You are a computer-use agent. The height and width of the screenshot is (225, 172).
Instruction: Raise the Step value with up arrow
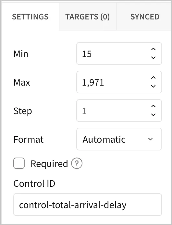pyautogui.click(x=153, y=106)
